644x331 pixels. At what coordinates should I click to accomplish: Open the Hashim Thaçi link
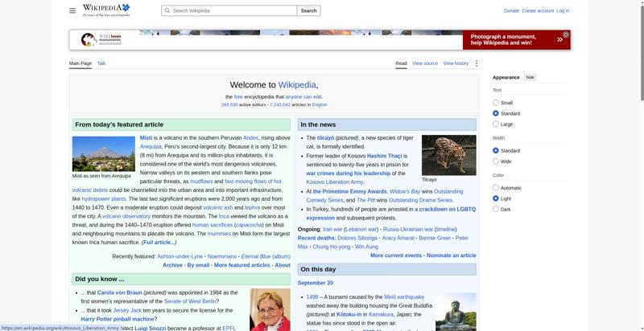click(385, 156)
